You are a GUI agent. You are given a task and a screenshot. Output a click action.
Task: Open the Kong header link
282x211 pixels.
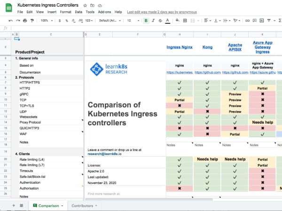click(x=207, y=47)
